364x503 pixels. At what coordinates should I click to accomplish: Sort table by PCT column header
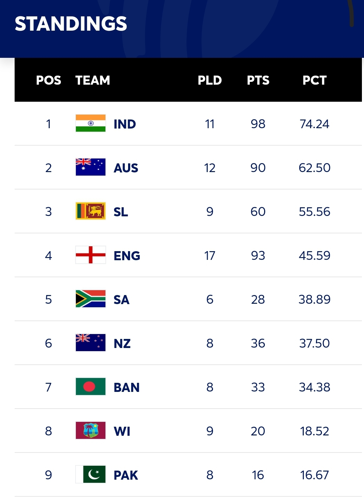tap(314, 80)
